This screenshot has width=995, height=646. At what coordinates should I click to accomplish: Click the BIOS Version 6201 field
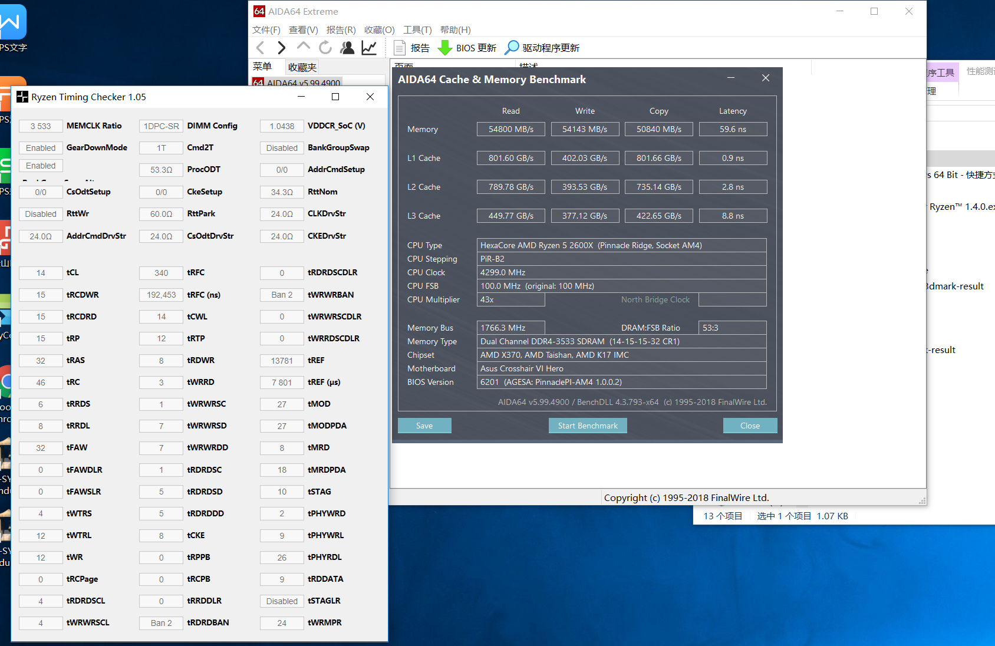click(622, 382)
